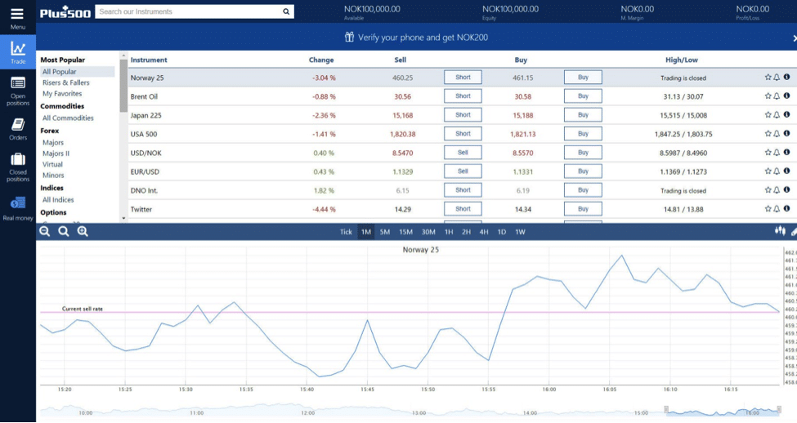Screen dimensions: 797x423
Task: Click the Buy button for USD/NOK
Action: (x=583, y=153)
